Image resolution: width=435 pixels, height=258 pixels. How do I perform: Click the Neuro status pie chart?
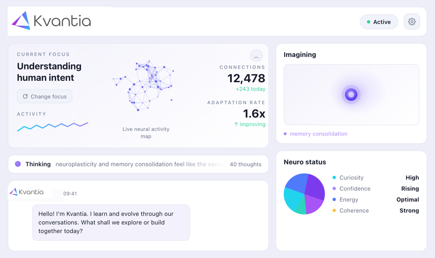click(x=304, y=194)
